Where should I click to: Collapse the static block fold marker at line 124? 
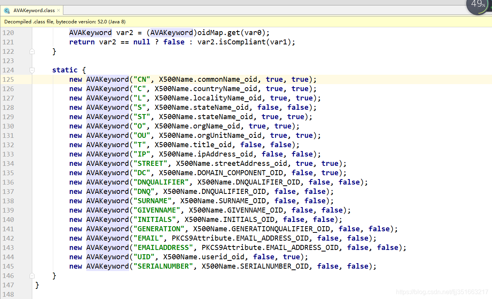(x=32, y=70)
